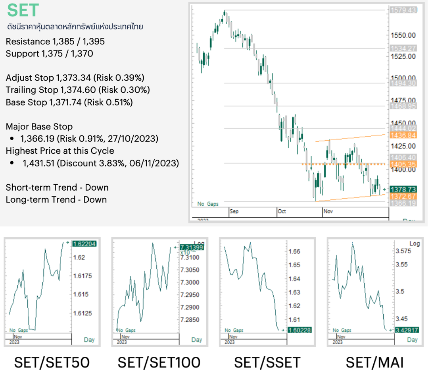The image size is (430, 375).
Task: Click the SET/SET100 caption
Action: click(x=159, y=362)
